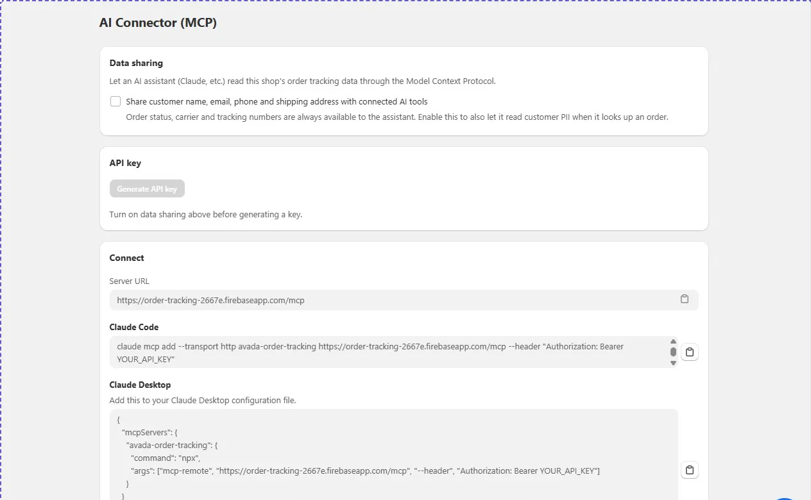Image resolution: width=811 pixels, height=500 pixels.
Task: Copy the Claude Code command
Action: pos(690,352)
